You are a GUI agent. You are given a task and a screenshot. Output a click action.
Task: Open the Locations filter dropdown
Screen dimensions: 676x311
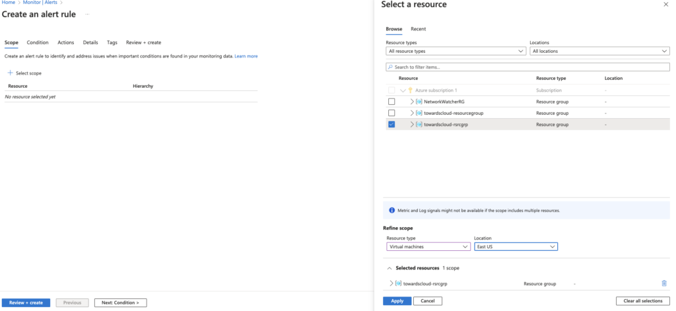coord(599,51)
